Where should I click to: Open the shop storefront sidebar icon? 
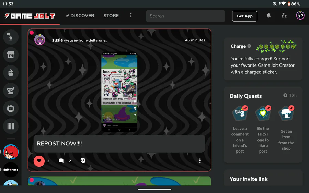11,55
